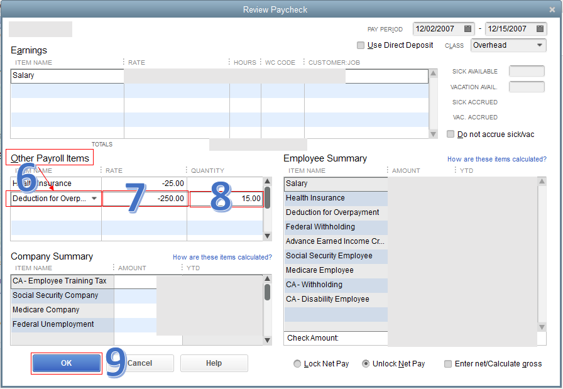Select Lock Net Pay radio button
The image size is (563, 389).
tap(297, 364)
